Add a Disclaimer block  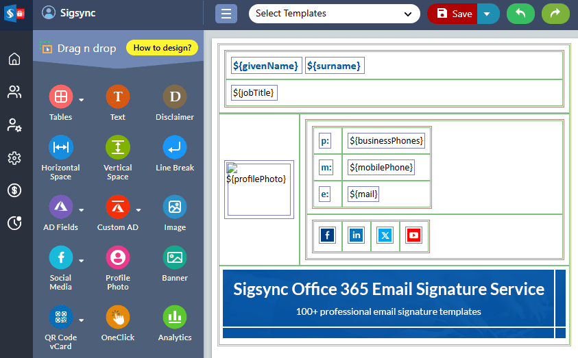pyautogui.click(x=175, y=98)
